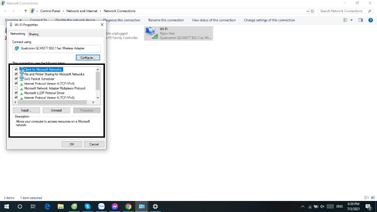The image size is (377, 212).
Task: Open Zalo from taskbar
Action: click(101, 206)
